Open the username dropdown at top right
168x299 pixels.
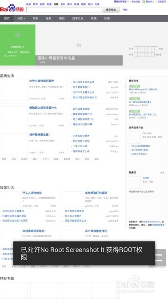tap(121, 1)
